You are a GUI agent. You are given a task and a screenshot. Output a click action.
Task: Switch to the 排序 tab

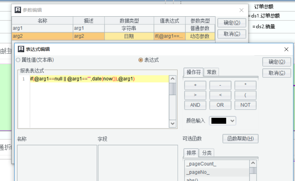click(191, 153)
